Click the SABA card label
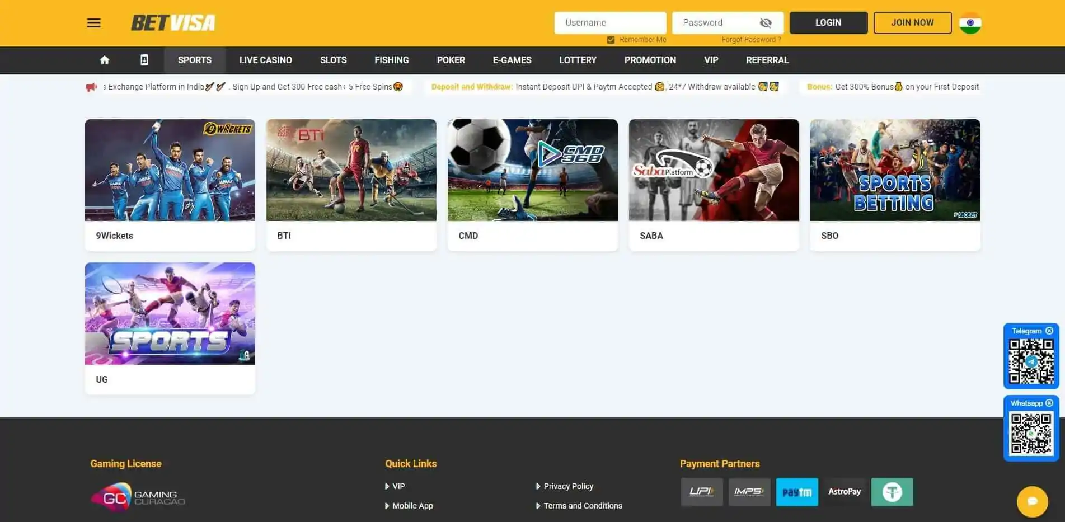 651,236
